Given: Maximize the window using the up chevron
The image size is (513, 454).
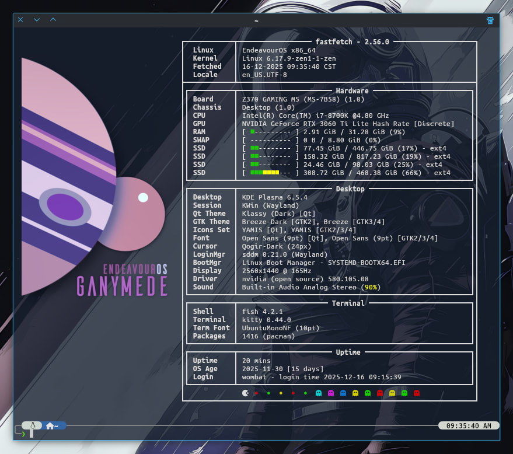Looking at the screenshot, I should [x=53, y=20].
